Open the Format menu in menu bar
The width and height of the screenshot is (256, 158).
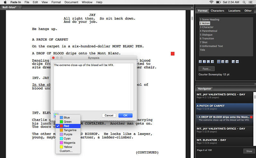(56, 2)
